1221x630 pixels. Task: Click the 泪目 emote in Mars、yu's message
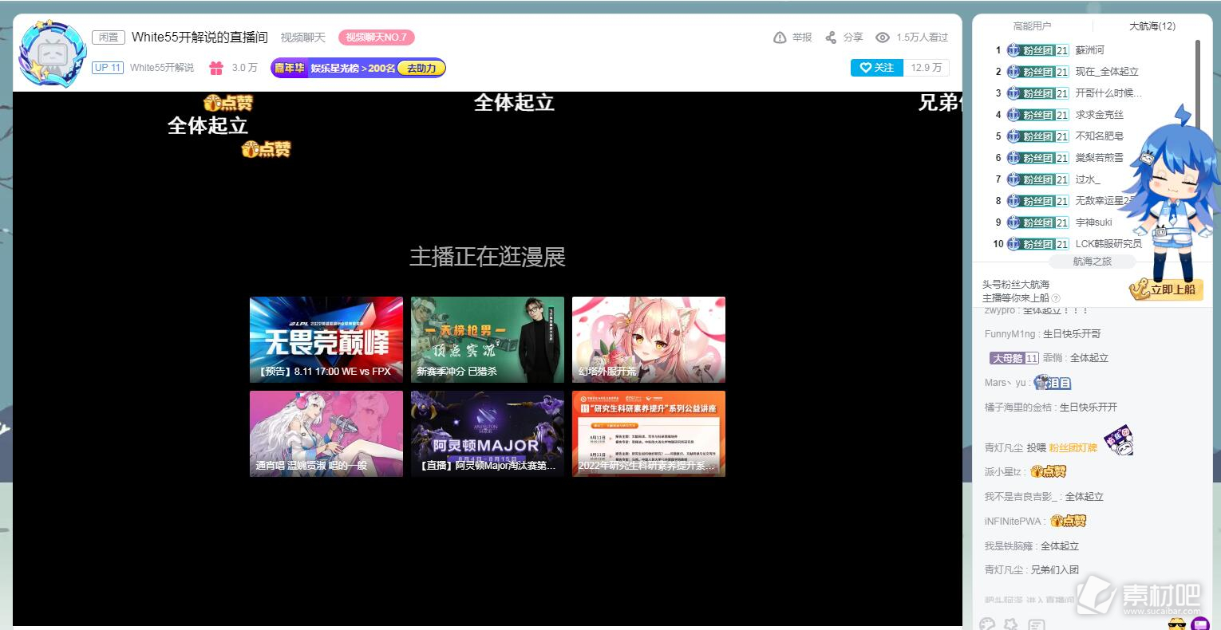[x=1053, y=383]
